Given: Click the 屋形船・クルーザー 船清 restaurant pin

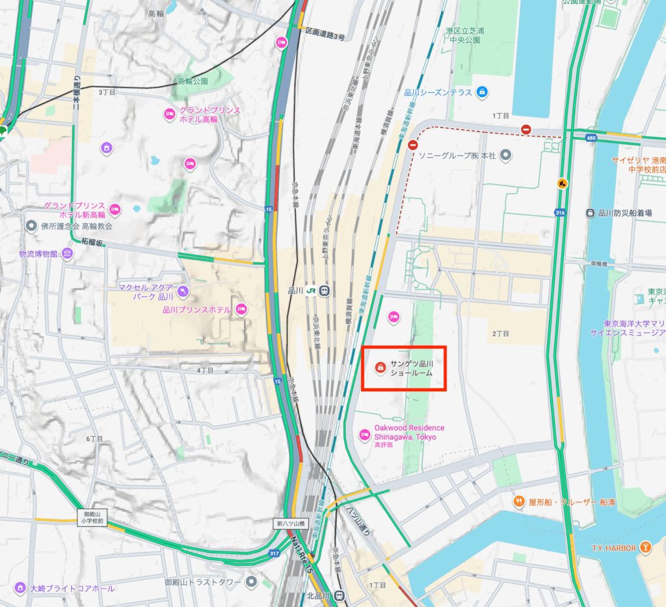Looking at the screenshot, I should (x=518, y=502).
